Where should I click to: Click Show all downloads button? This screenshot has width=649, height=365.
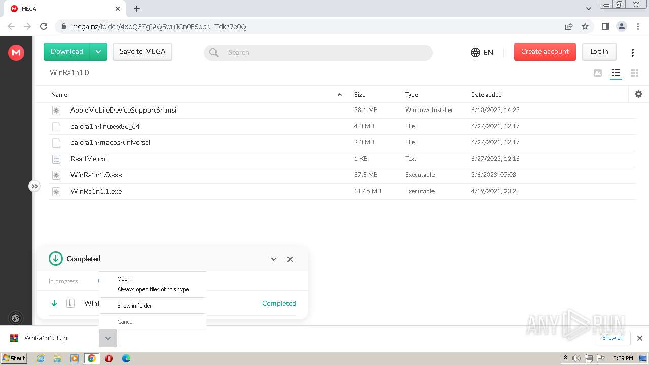coord(612,338)
